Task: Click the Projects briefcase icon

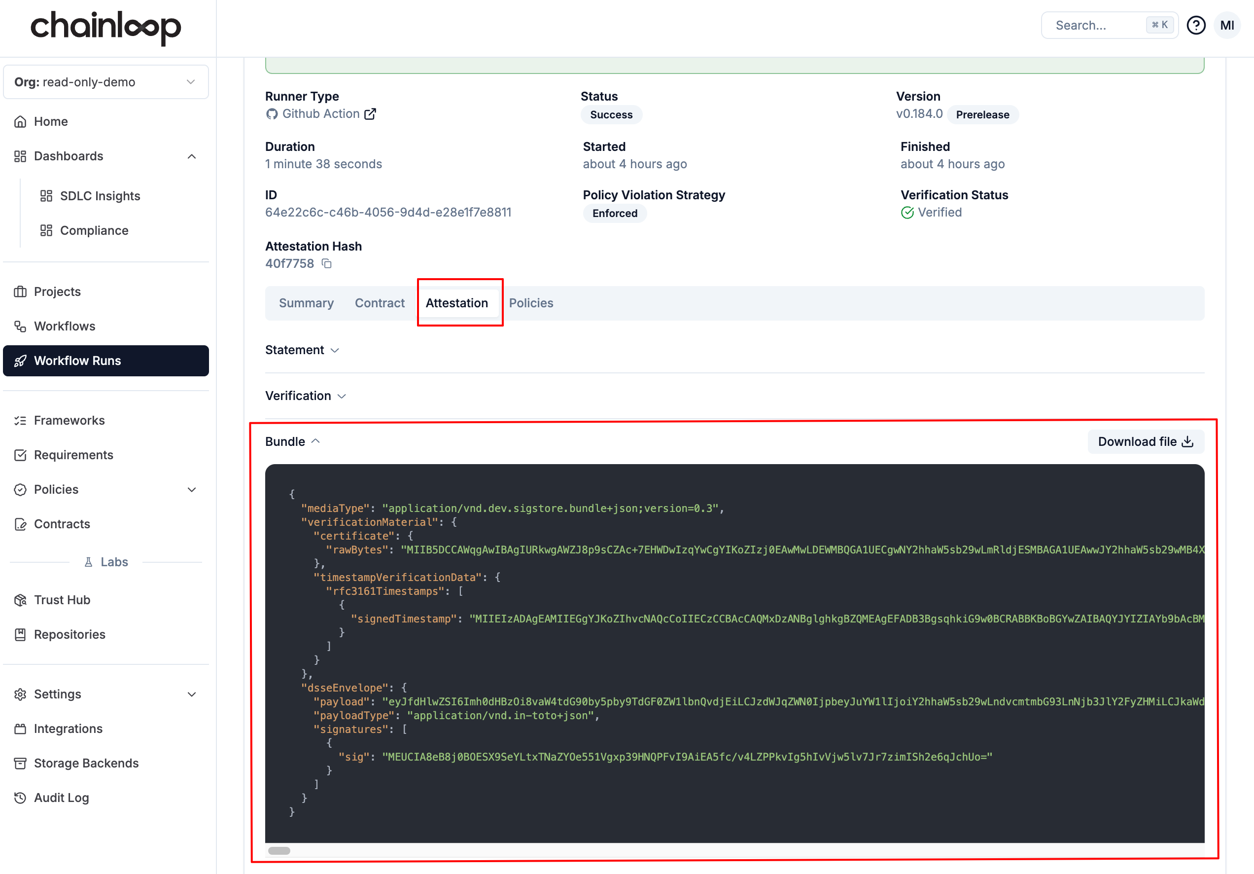Action: coord(20,291)
